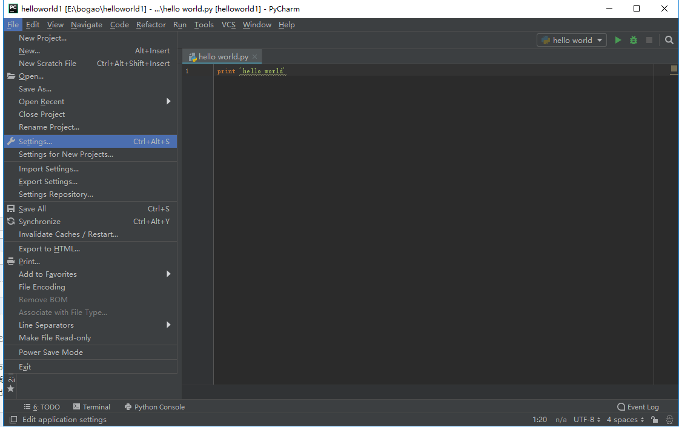Choose Export to HTML...

pyautogui.click(x=90, y=248)
